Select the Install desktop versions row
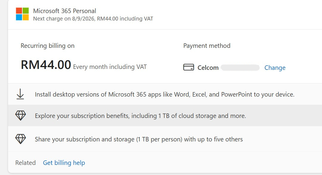The height and width of the screenshot is (175, 322). [165, 94]
